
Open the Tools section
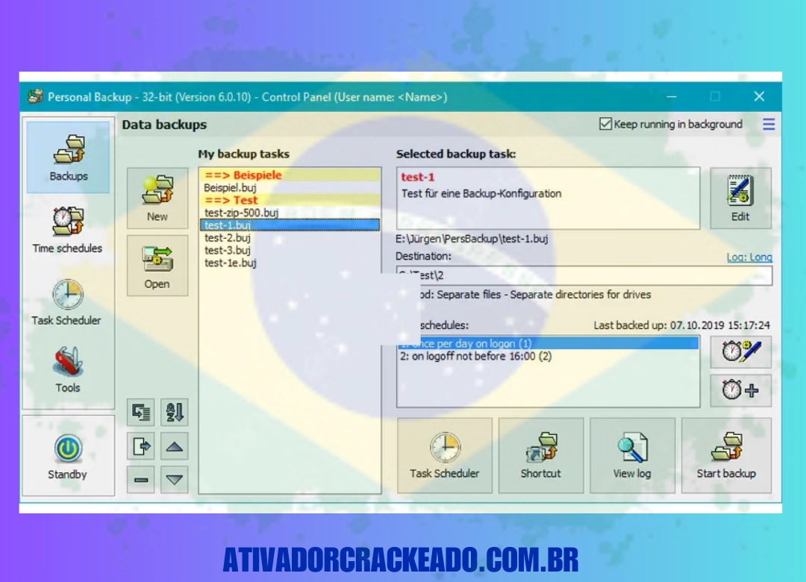click(x=67, y=369)
